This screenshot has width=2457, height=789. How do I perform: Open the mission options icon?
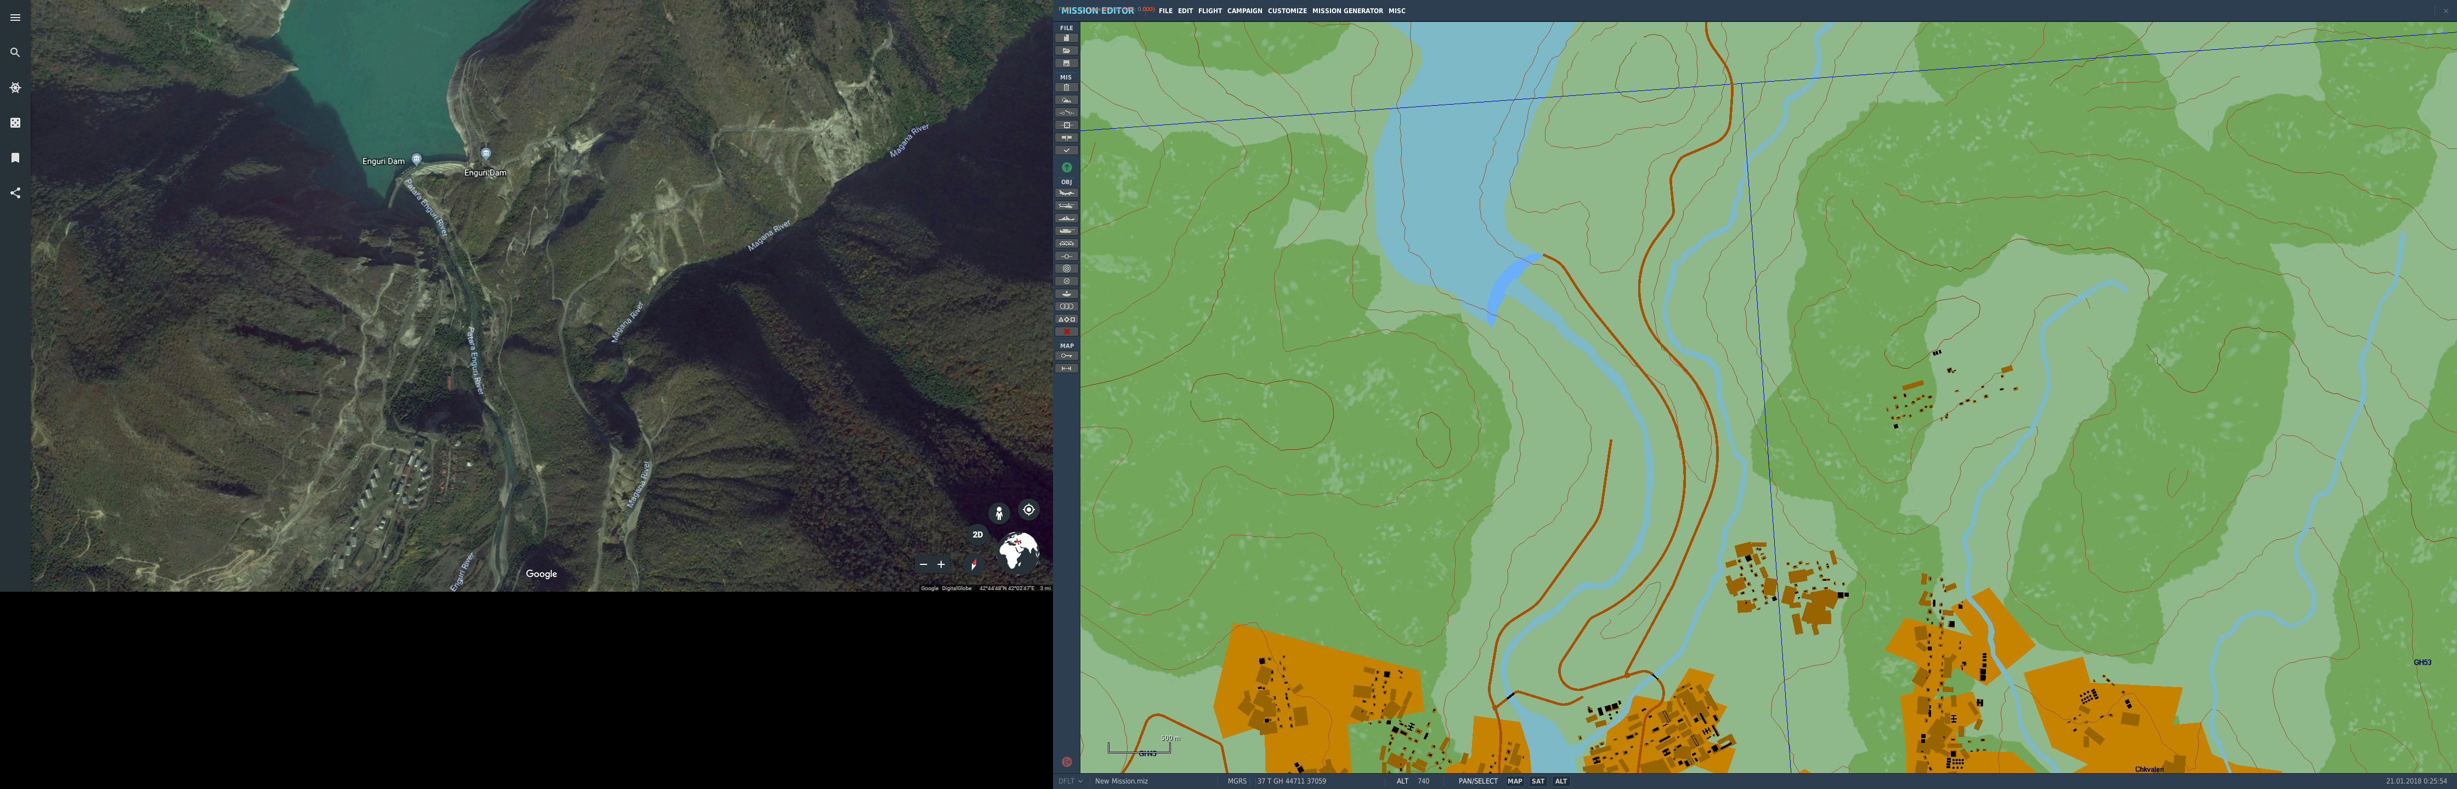click(1066, 137)
